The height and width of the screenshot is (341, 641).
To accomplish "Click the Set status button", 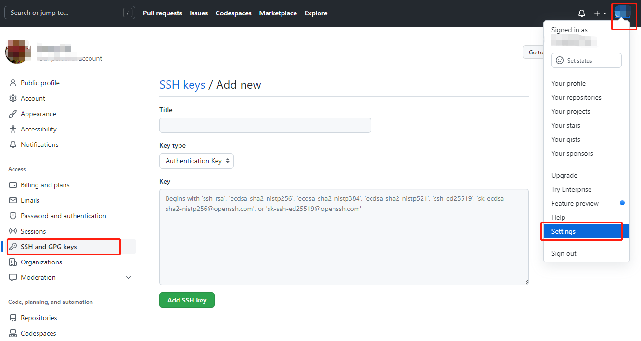I will (x=587, y=60).
